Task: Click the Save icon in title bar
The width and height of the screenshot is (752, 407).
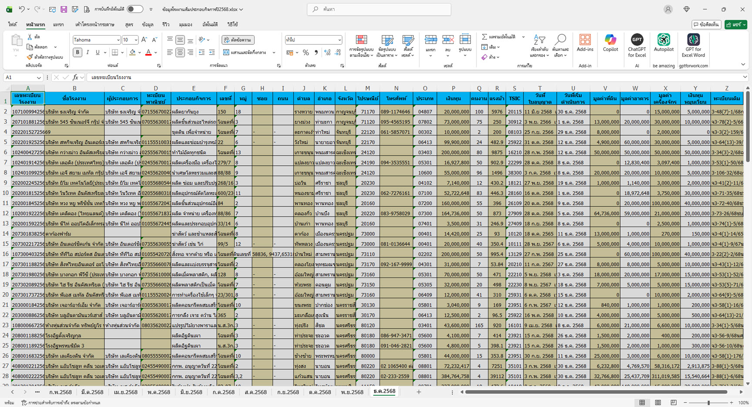Action: click(64, 9)
